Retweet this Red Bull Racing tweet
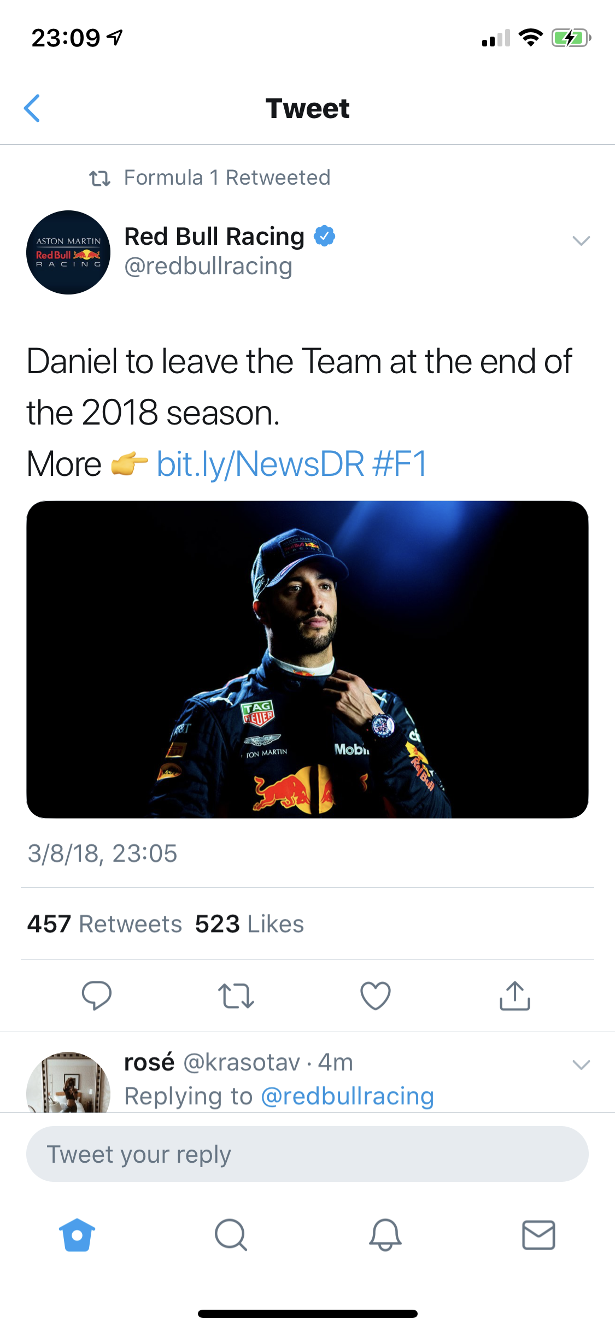615x1331 pixels. (236, 995)
